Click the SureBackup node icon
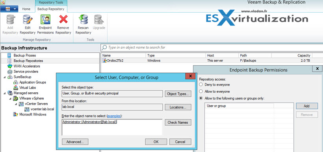Image resolution: width=323 pixels, height=152 pixels. 10,77
